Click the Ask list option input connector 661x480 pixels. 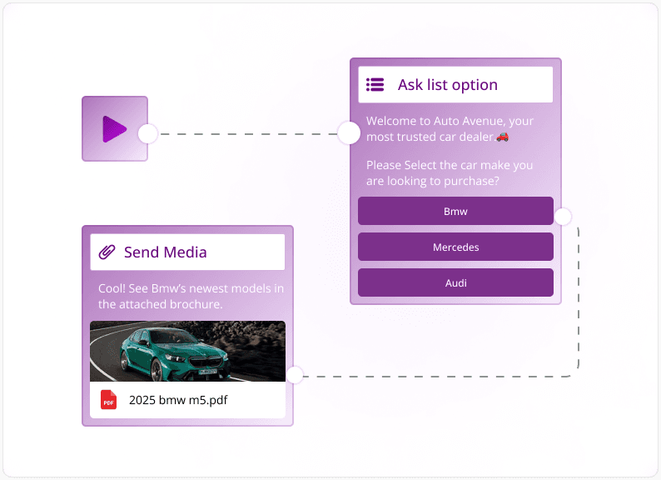(349, 133)
